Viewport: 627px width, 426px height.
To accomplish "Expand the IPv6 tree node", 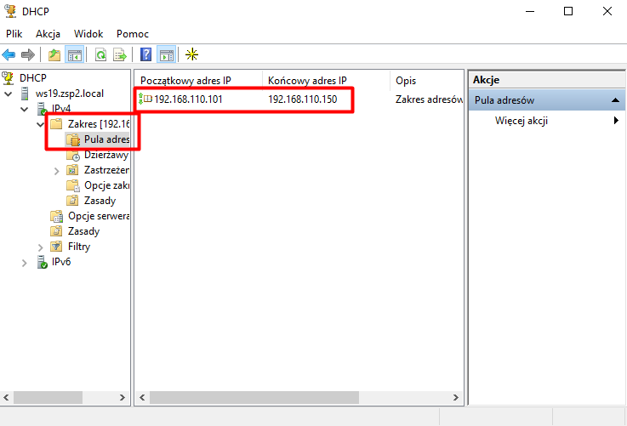I will point(25,263).
